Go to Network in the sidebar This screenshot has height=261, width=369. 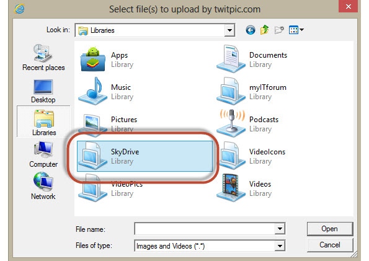coord(43,186)
